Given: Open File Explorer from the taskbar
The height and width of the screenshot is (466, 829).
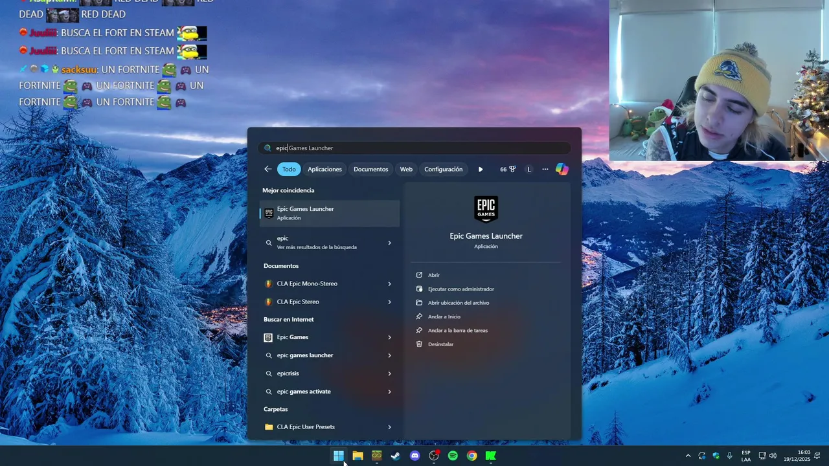Looking at the screenshot, I should click(x=358, y=456).
